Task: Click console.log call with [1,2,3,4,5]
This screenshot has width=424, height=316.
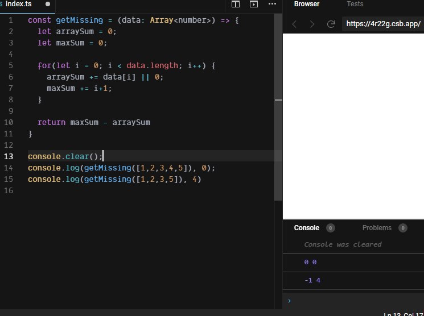Action: point(121,168)
